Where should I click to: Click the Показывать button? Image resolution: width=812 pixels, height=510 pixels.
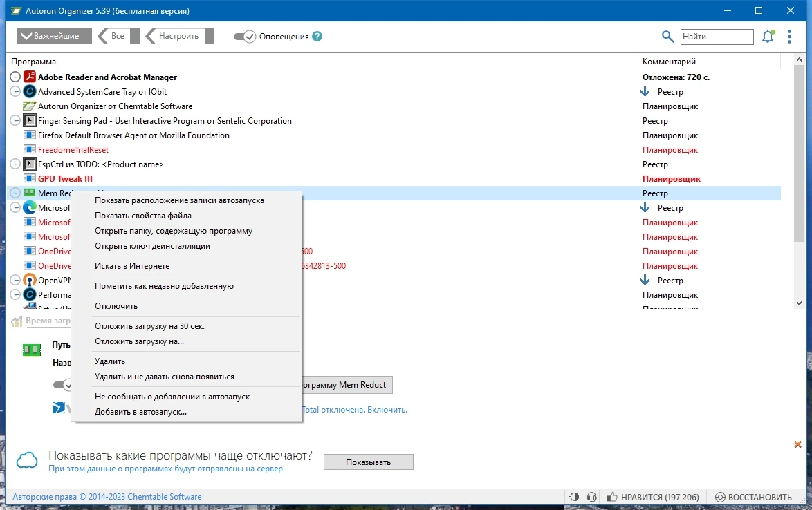368,462
